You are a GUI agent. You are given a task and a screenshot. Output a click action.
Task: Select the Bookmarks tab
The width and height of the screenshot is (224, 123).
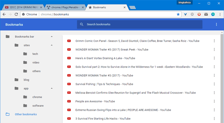107,7
